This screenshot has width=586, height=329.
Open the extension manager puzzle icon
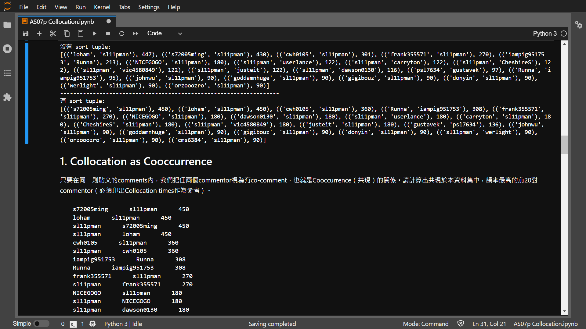pyautogui.click(x=7, y=97)
